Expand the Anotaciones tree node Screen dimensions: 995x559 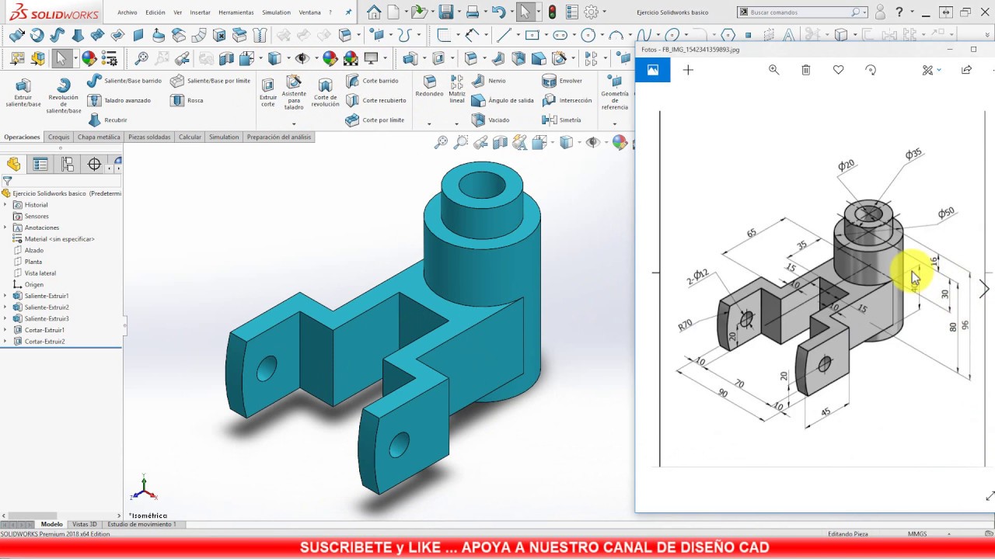coord(5,227)
